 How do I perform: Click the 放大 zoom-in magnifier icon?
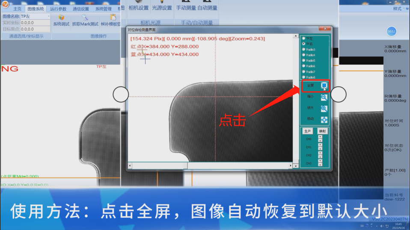[x=324, y=109]
